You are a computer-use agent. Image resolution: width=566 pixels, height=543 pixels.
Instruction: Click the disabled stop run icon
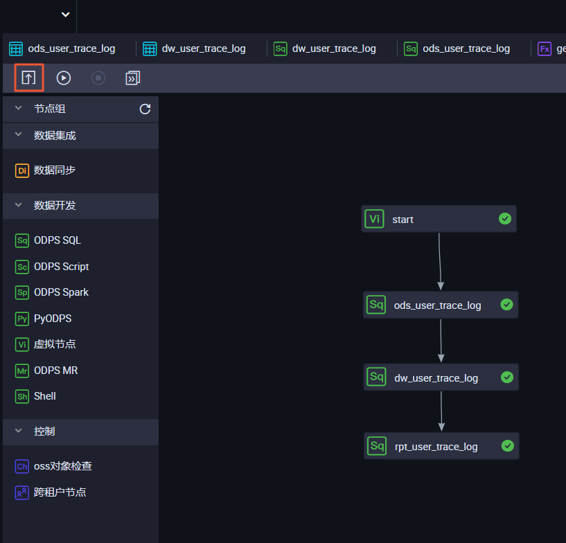[98, 78]
